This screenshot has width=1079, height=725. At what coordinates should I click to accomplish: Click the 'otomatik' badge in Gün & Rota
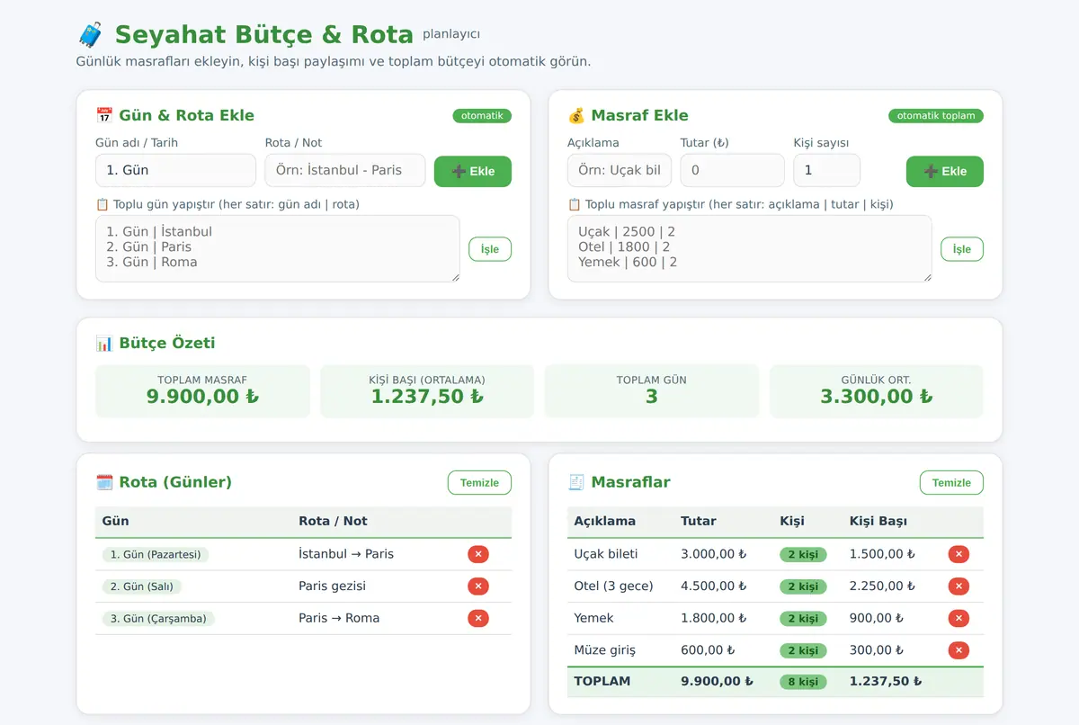point(482,116)
